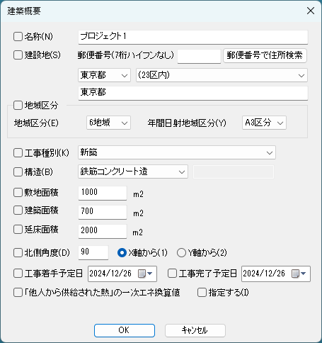Image resolution: width=322 pixels, height=343 pixels.
Task: Select the Y軸から(2) radio button
Action: point(181,253)
